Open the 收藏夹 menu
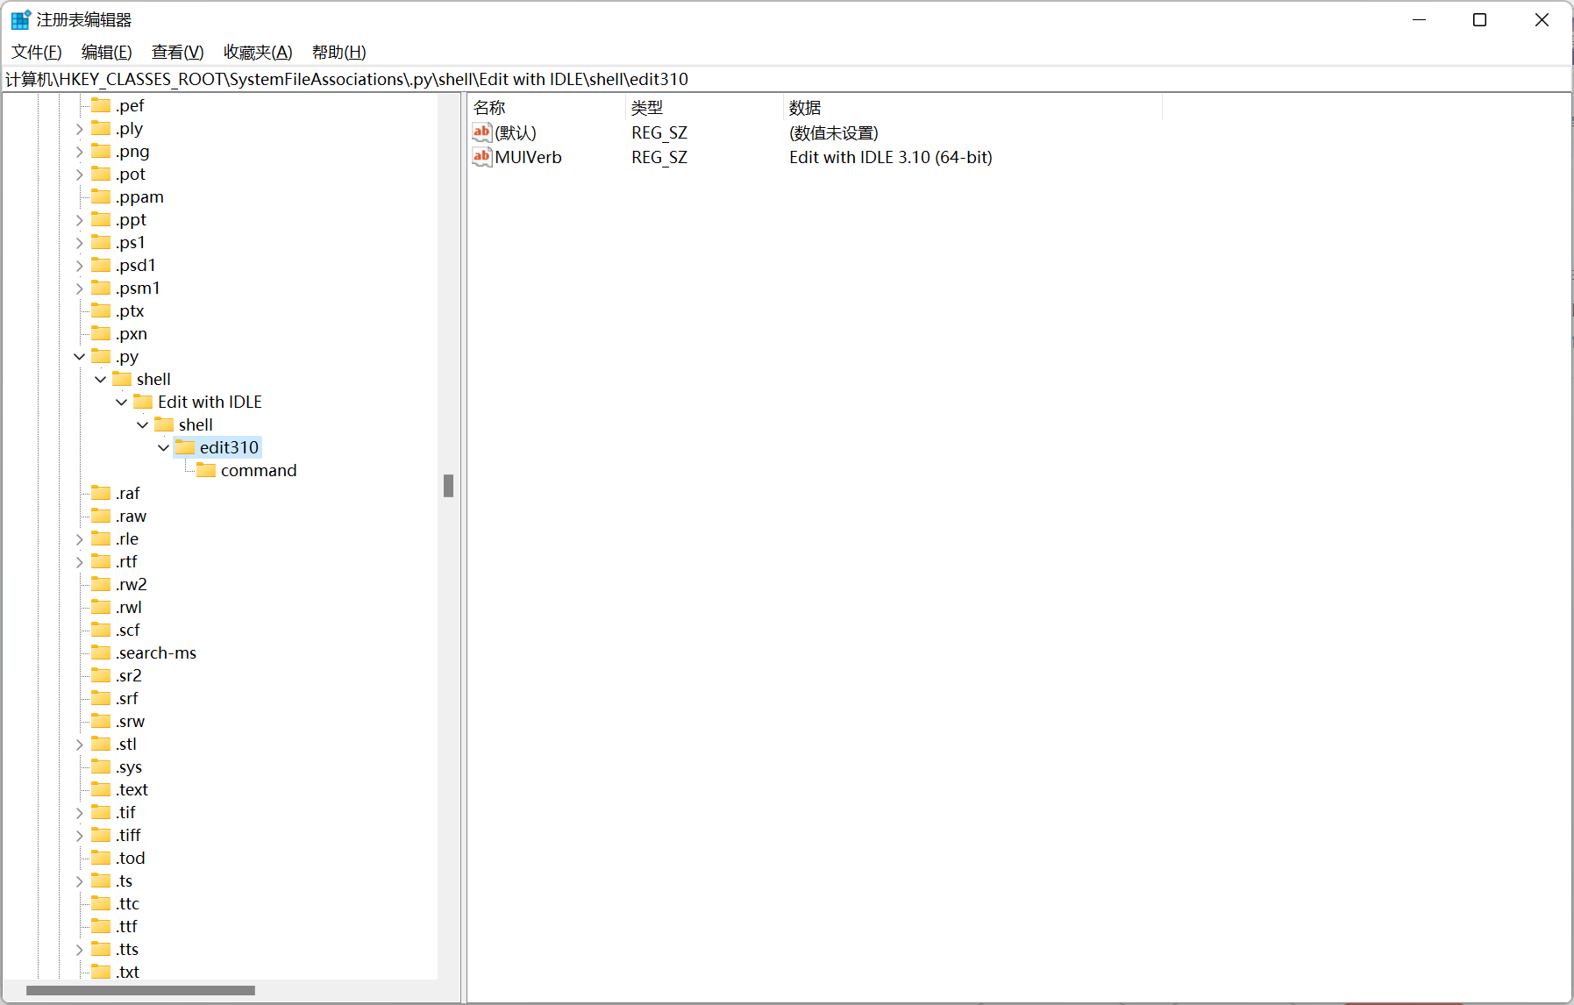The height and width of the screenshot is (1005, 1574). point(257,52)
